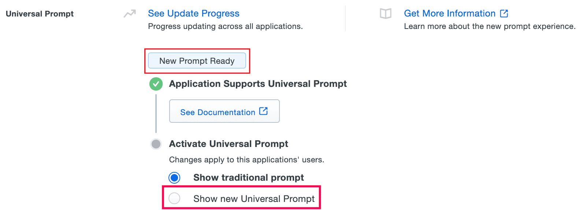Enable the Show new Universal Prompt radio
Viewport: 586px width, 210px height.
[174, 199]
